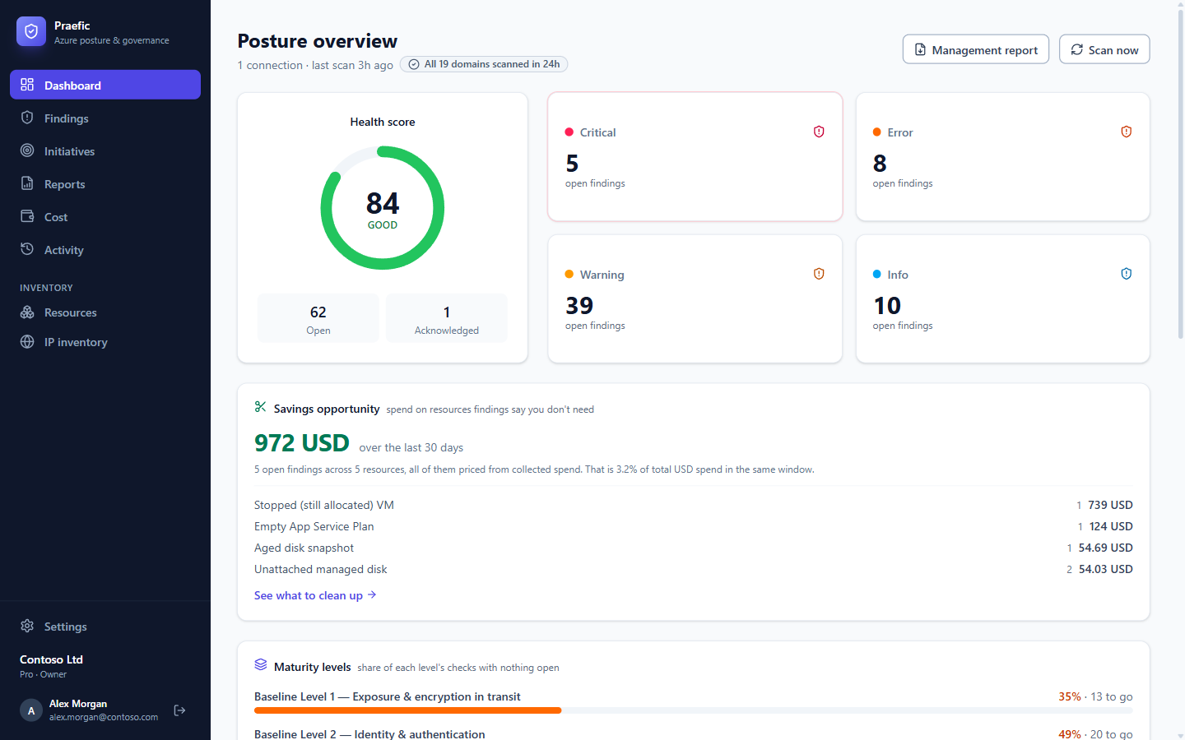Click the Dashboard grid icon
Viewport: 1185px width, 740px height.
27,85
